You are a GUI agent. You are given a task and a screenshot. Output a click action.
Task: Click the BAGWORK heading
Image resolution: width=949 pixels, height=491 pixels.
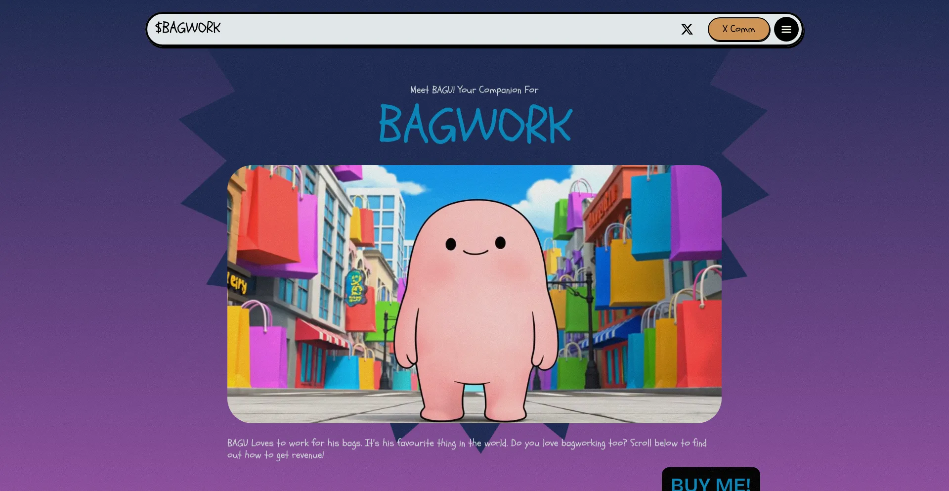point(474,124)
